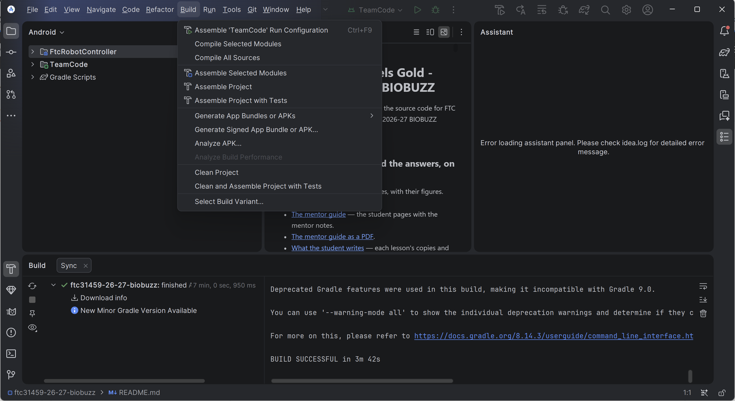Screen dimensions: 735x401
Task: Collapse the ftc31459-26-27-biobuzz build node
Action: 53,285
